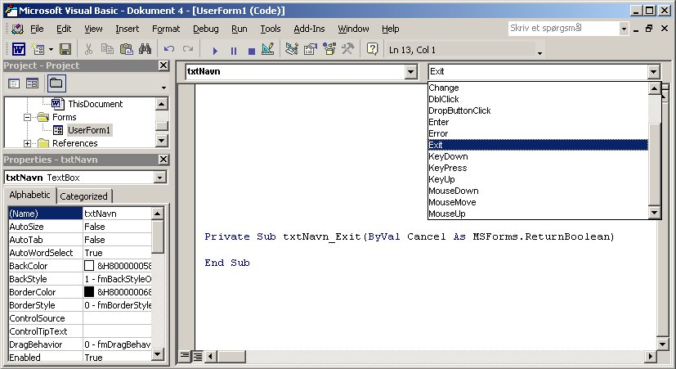676x369 pixels.
Task: Open the File menu
Action: [37, 29]
